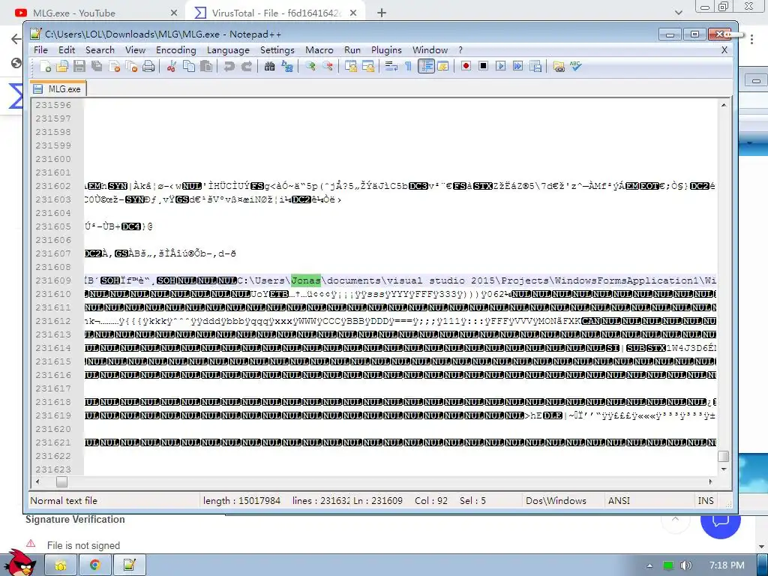
Task: Open a new browser tab
Action: tap(382, 13)
